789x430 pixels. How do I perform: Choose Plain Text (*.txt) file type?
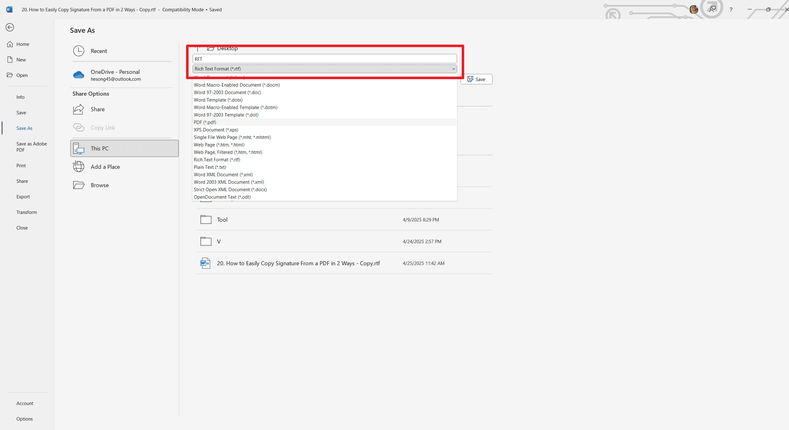click(210, 167)
